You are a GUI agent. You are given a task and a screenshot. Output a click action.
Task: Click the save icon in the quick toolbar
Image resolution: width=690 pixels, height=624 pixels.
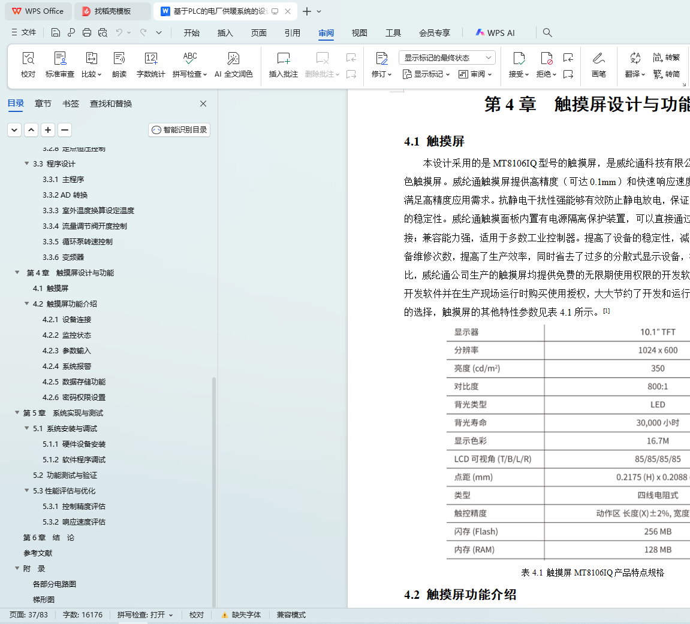55,32
